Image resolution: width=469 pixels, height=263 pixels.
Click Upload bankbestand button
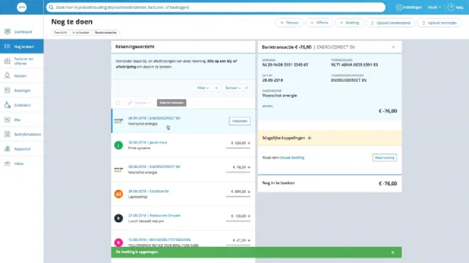(x=391, y=23)
